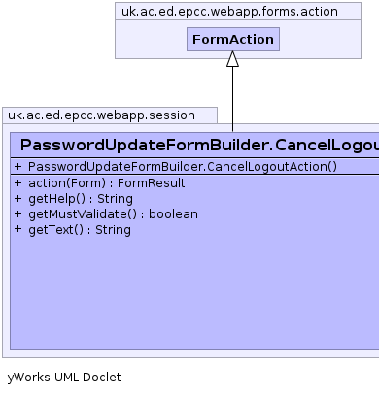
Task: Click the getText() : String method
Action: point(80,230)
